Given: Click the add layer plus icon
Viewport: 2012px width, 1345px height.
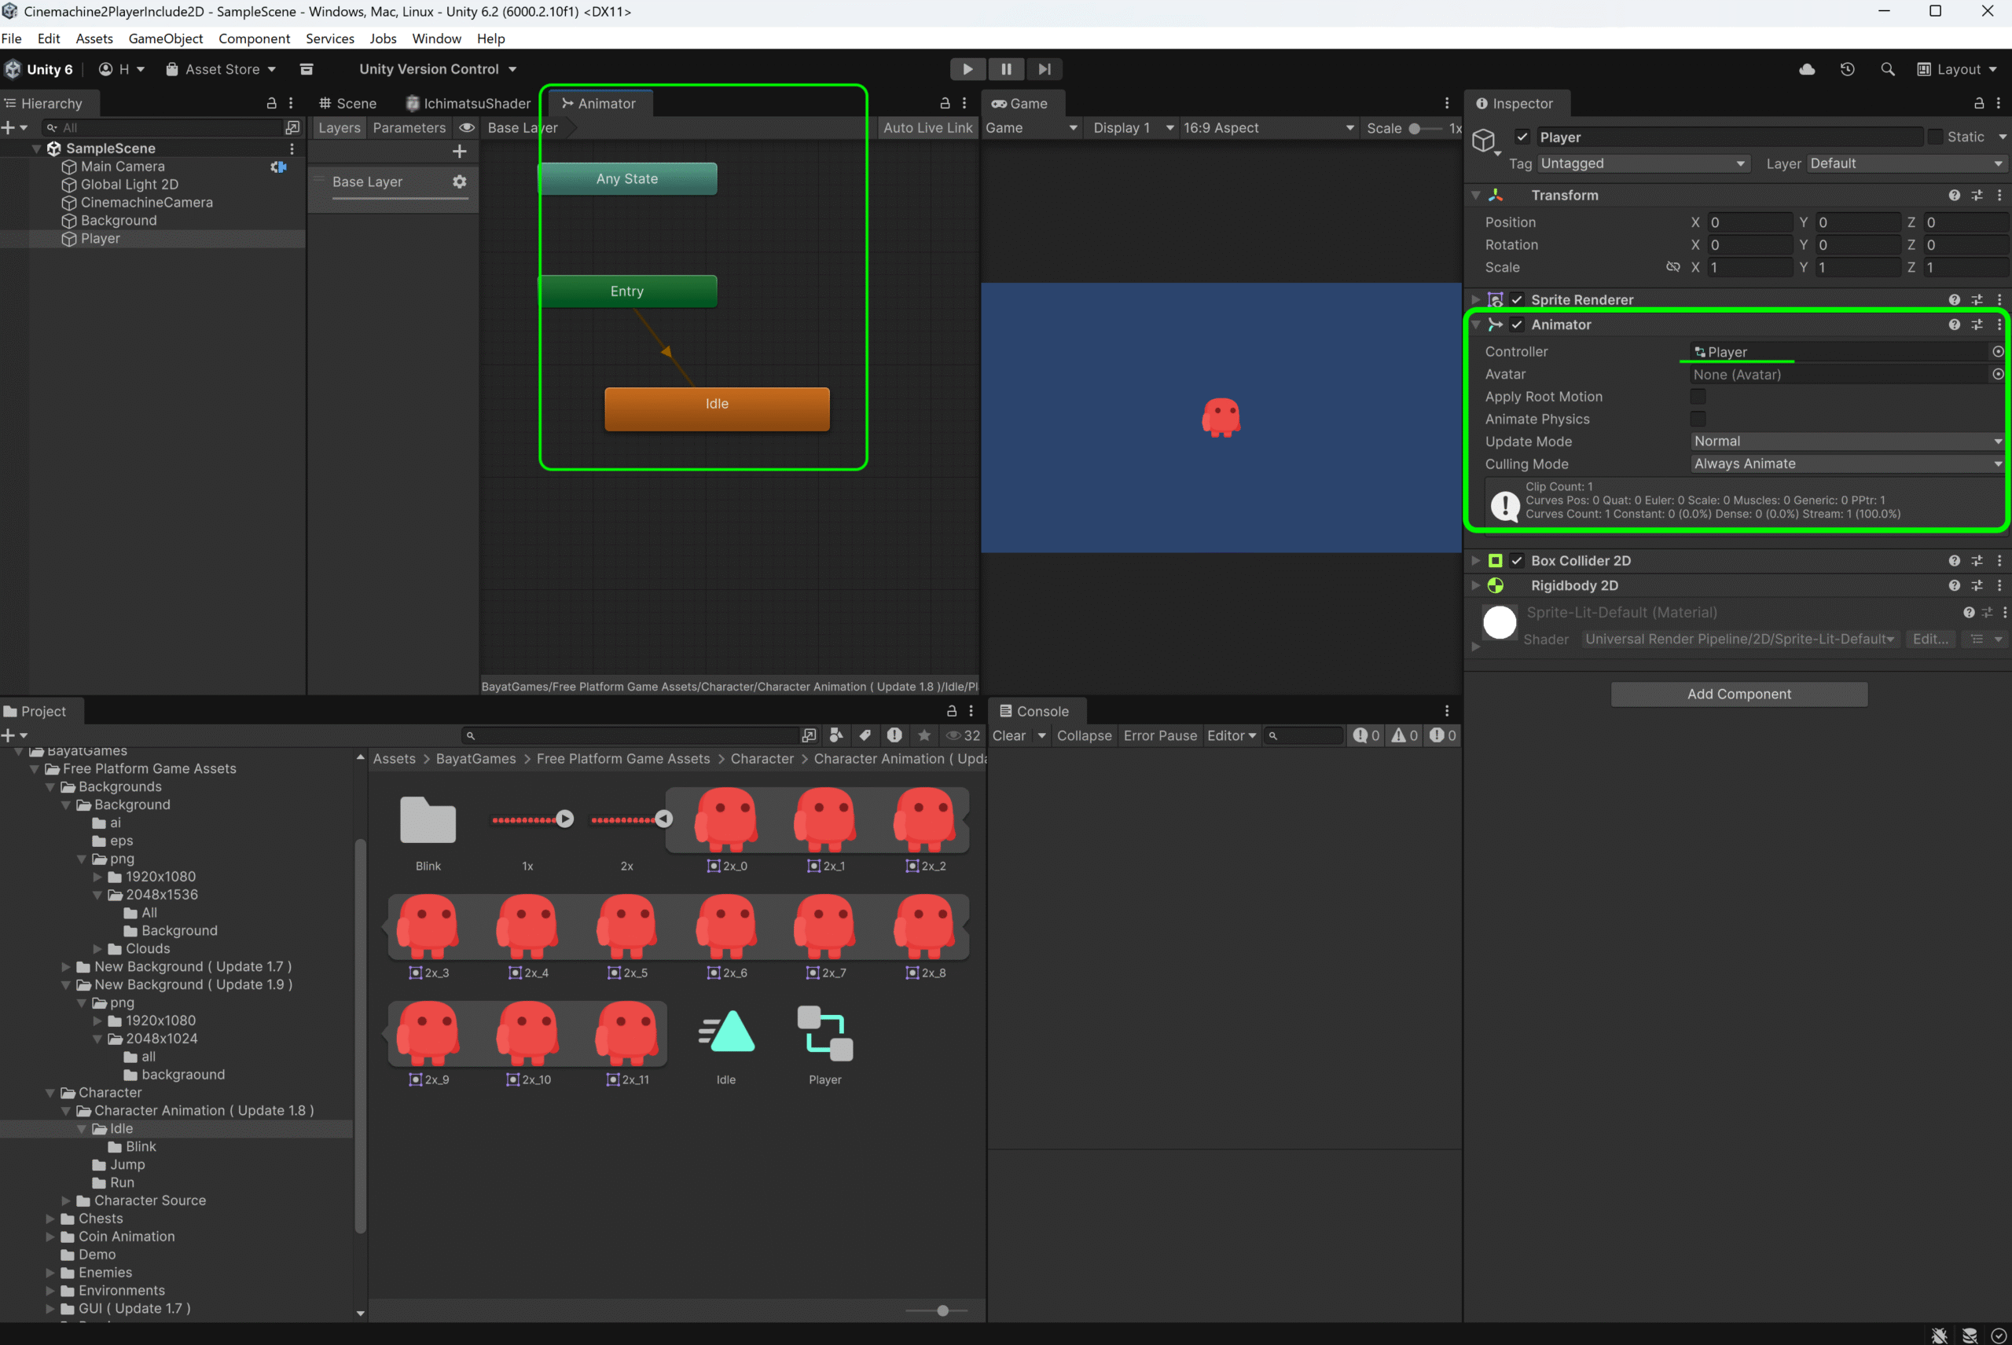Looking at the screenshot, I should pyautogui.click(x=460, y=152).
